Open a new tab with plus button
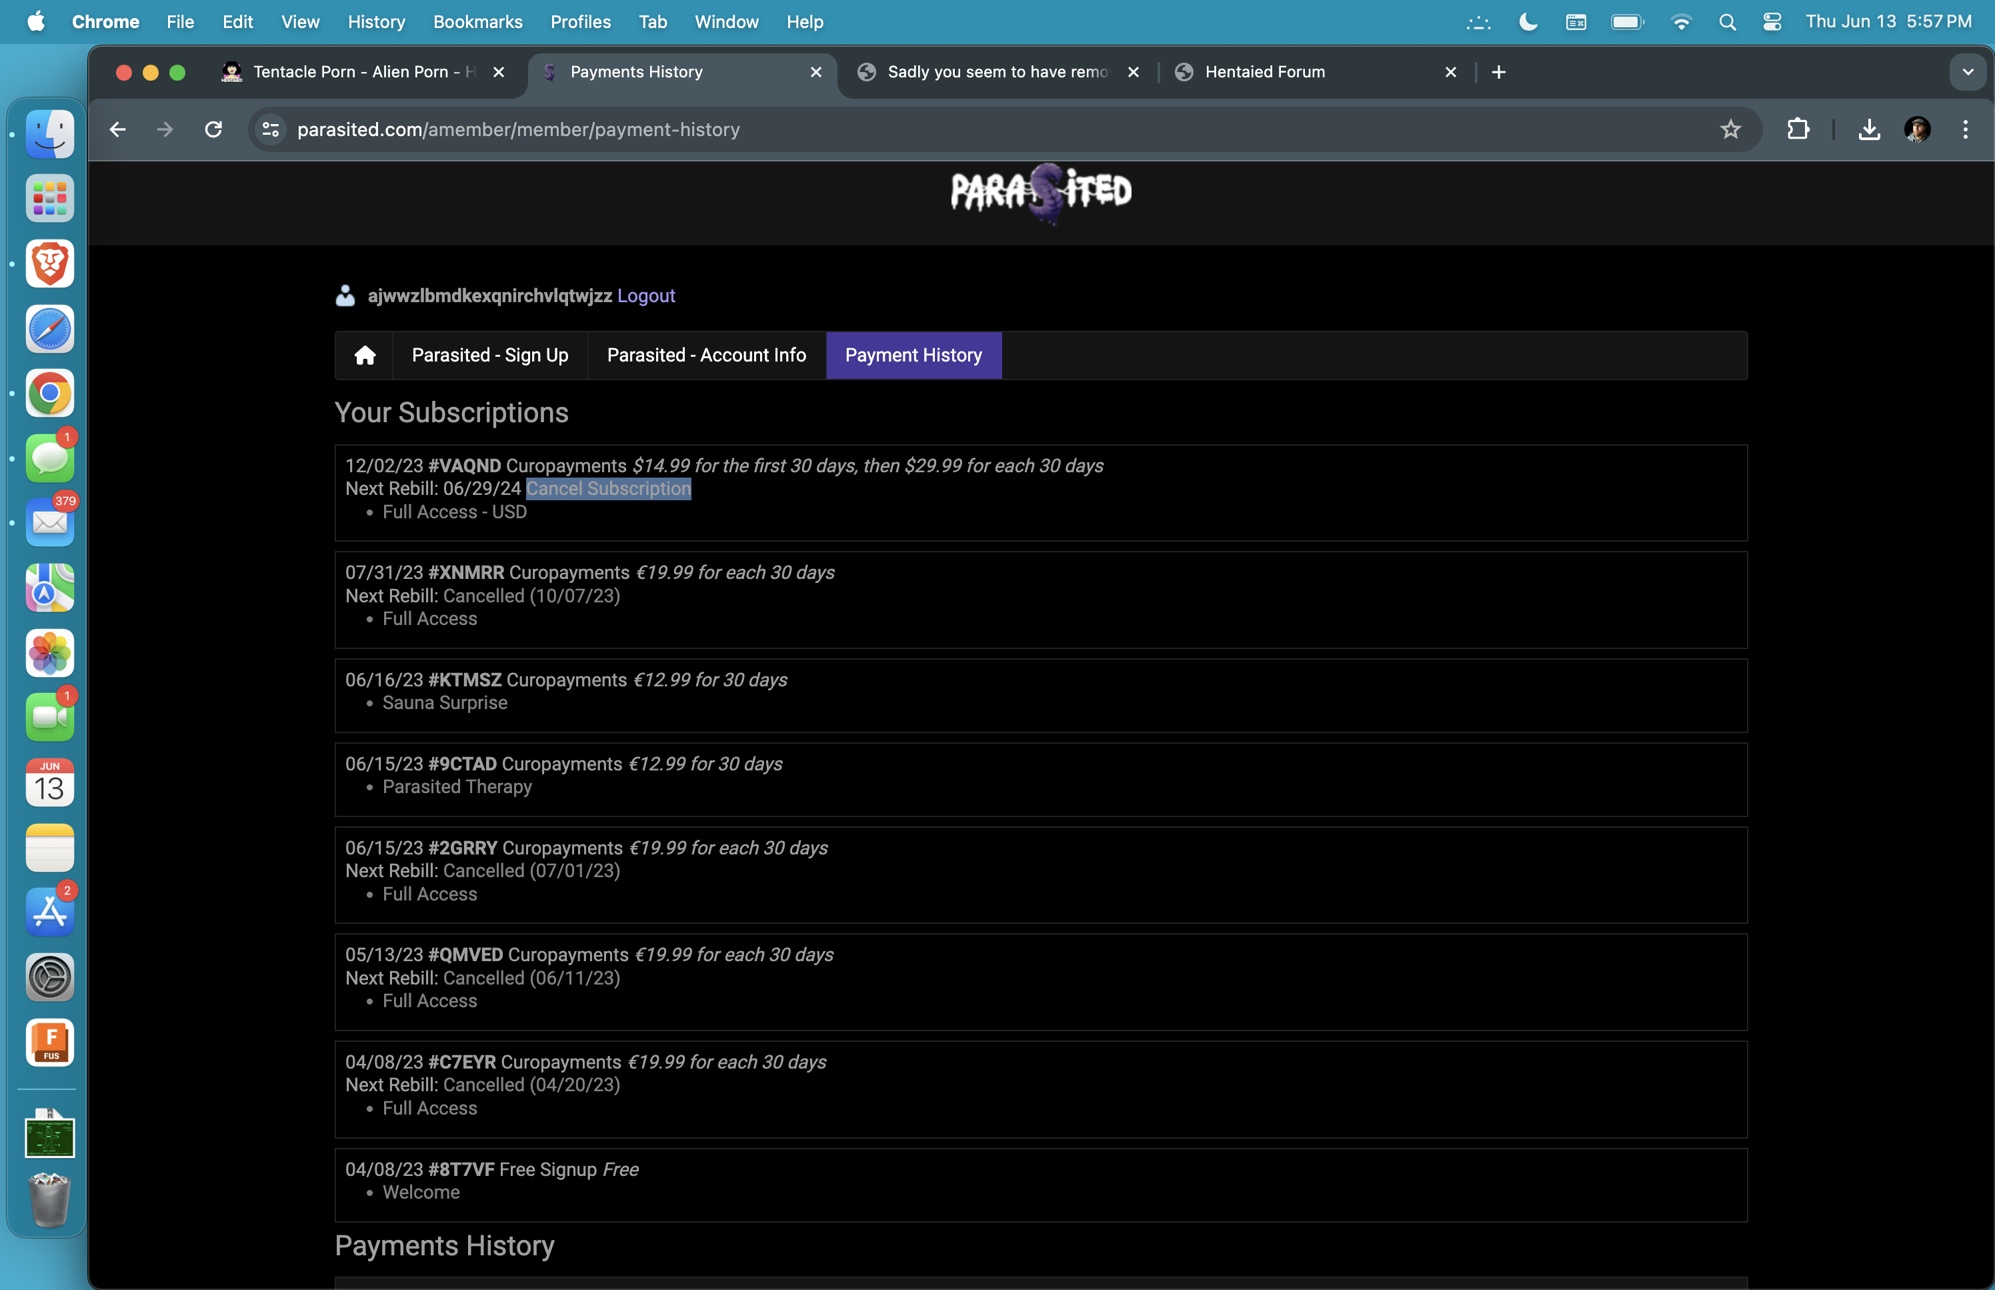The image size is (1995, 1290). click(1498, 72)
